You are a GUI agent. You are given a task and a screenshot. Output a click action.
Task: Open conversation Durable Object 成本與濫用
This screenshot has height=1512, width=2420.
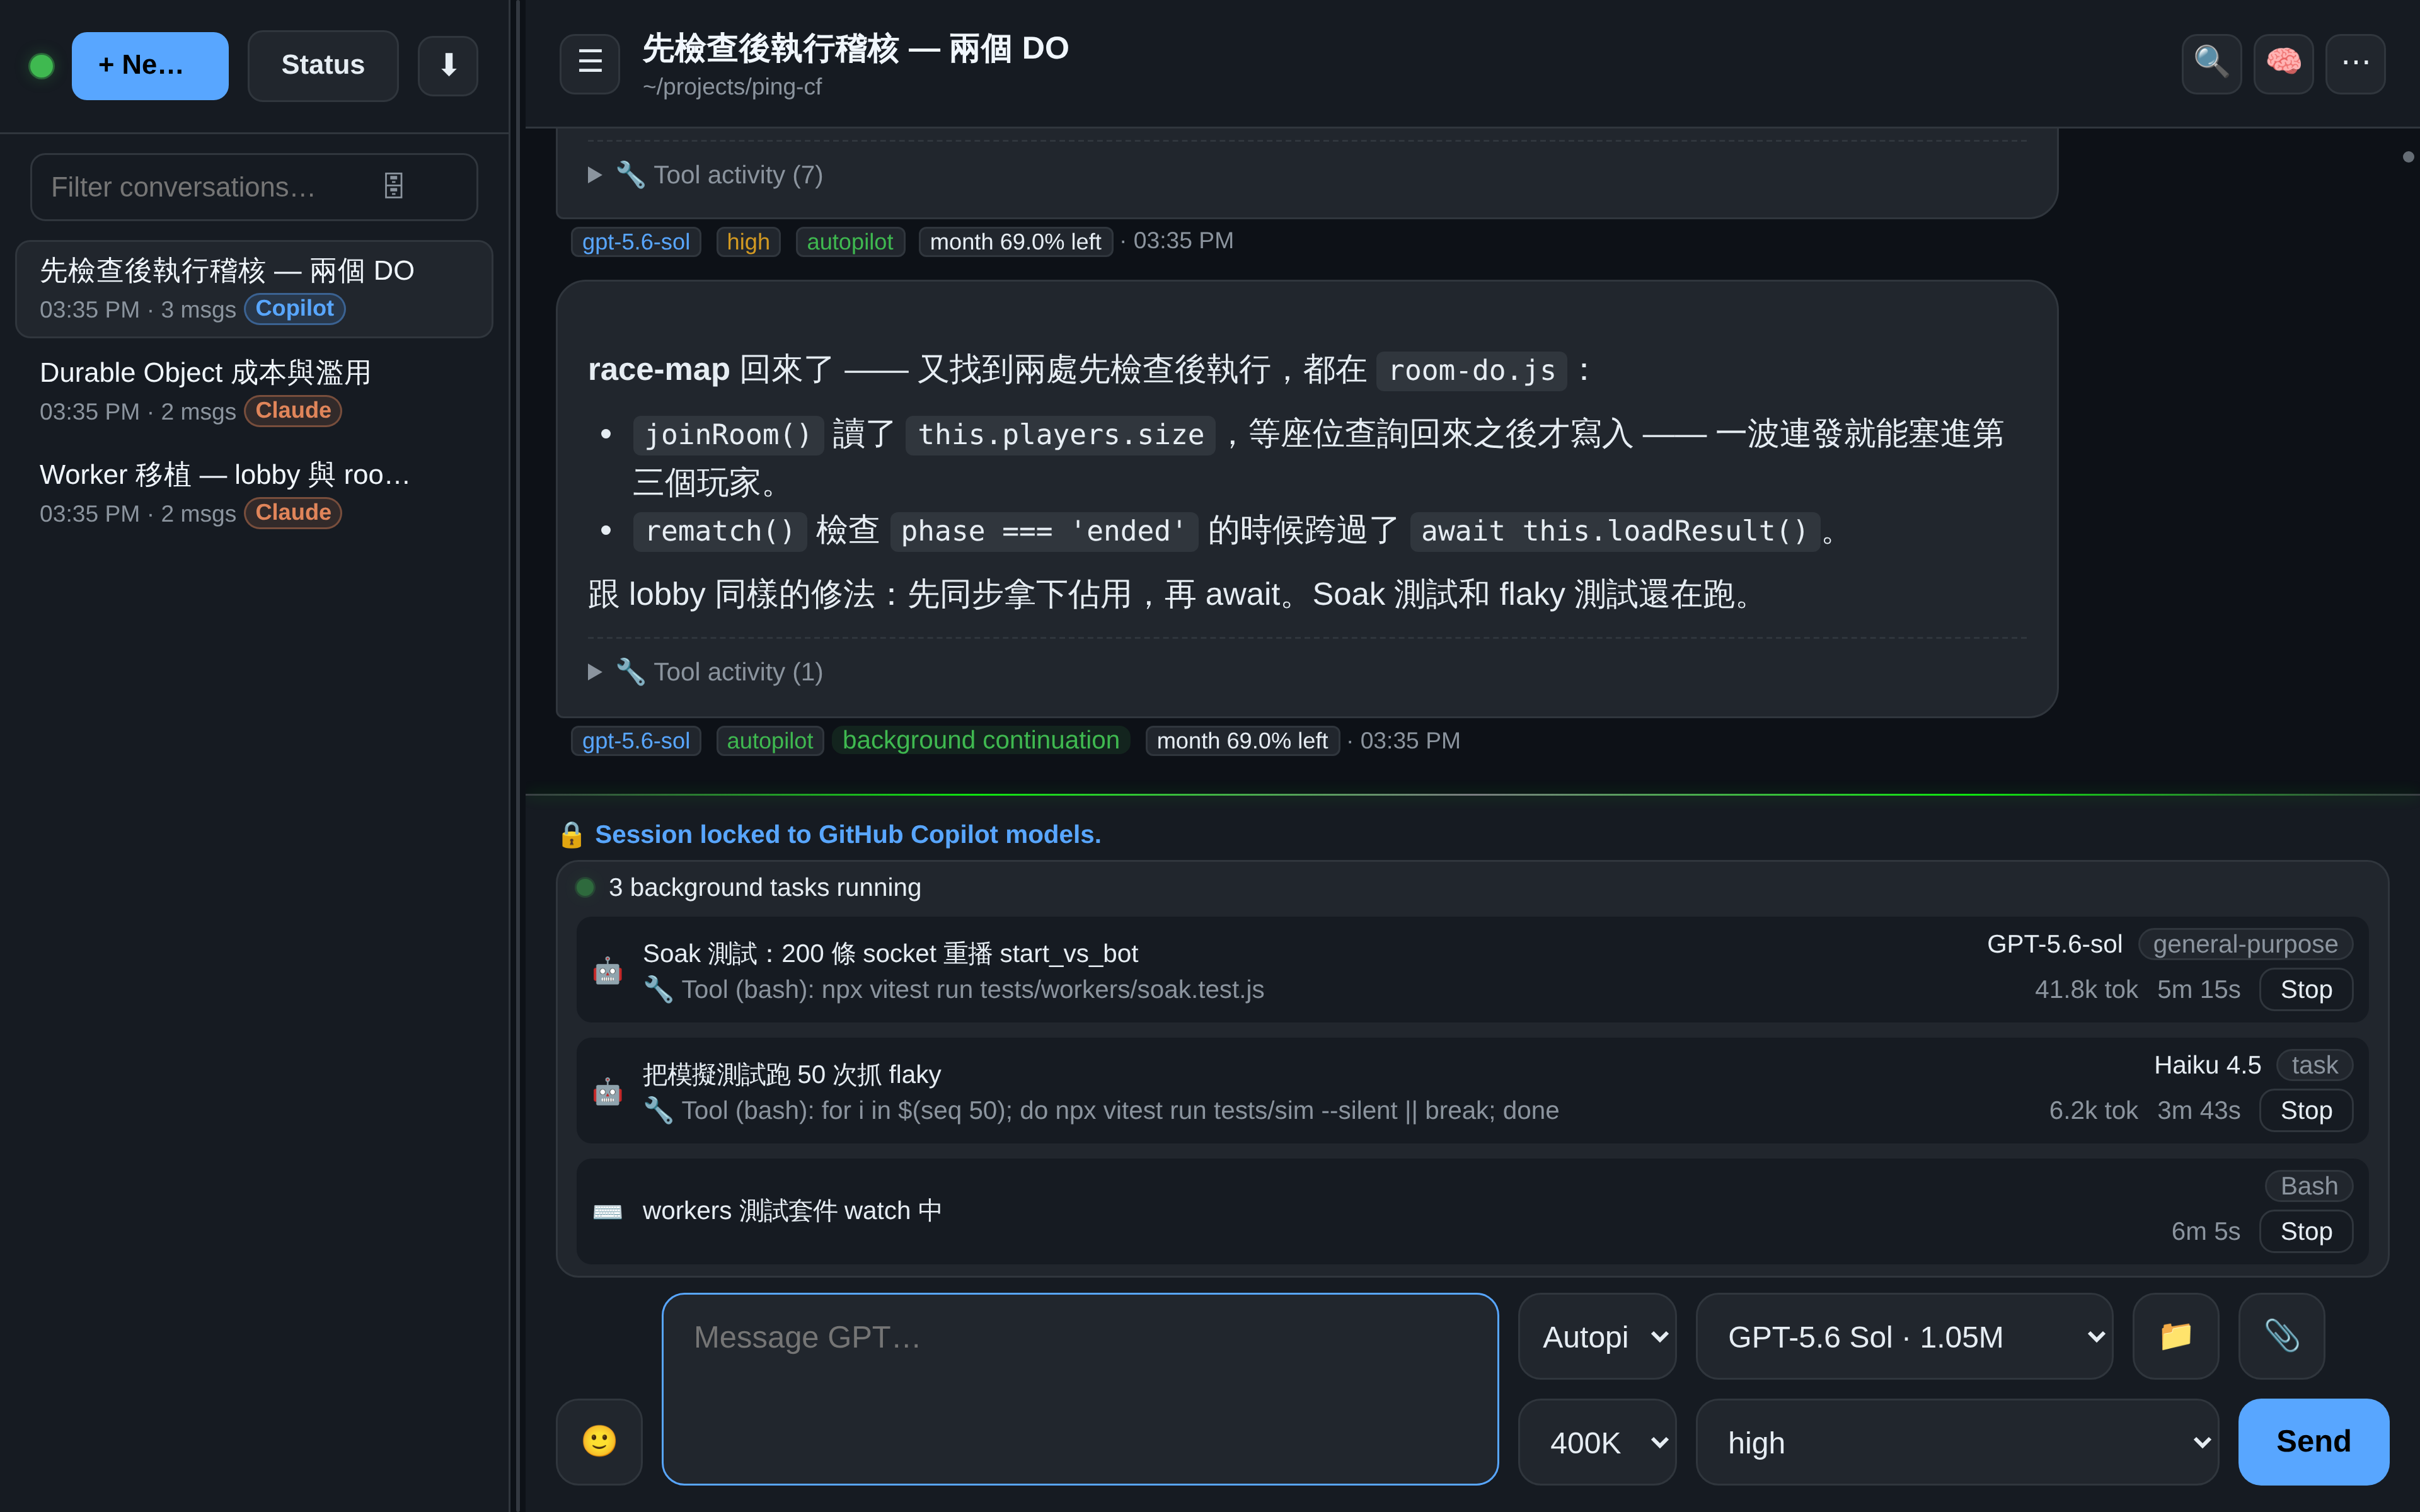pos(254,391)
